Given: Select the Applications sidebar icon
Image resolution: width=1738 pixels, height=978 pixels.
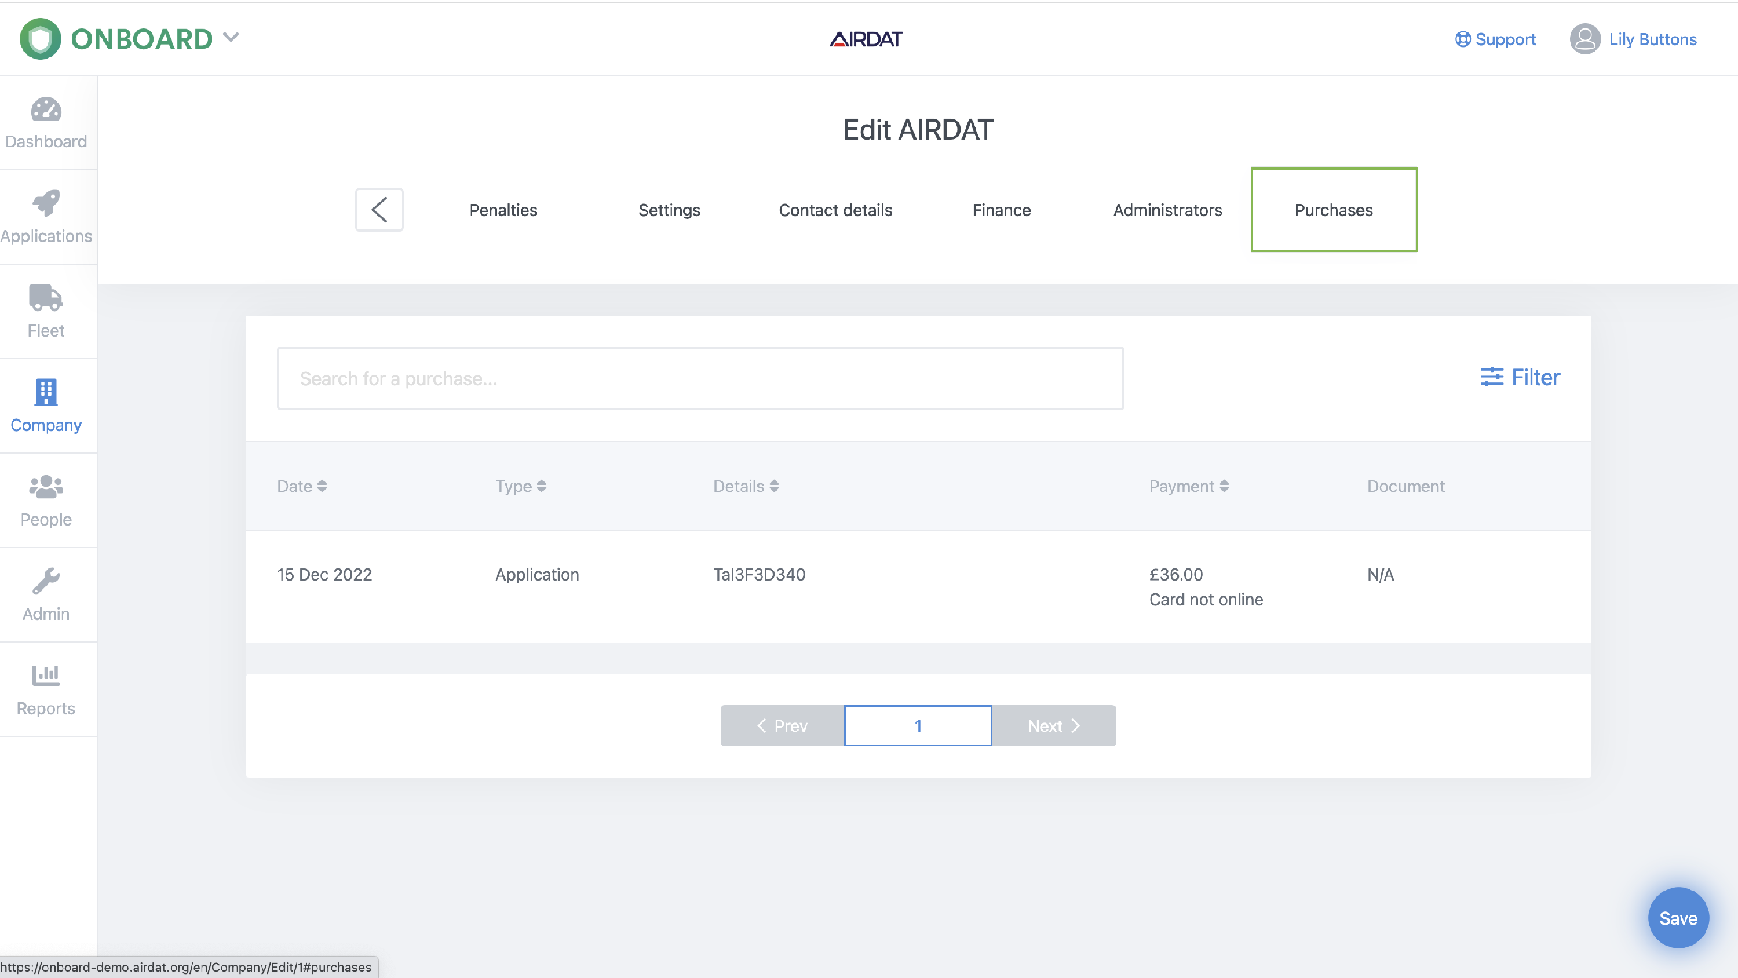Looking at the screenshot, I should pyautogui.click(x=46, y=216).
